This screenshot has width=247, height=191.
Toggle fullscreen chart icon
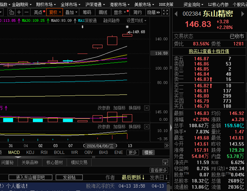point(166,12)
